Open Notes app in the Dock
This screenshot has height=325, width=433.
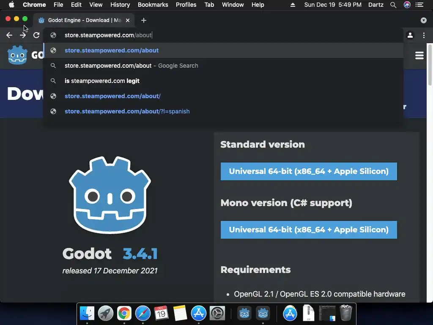[180, 314]
